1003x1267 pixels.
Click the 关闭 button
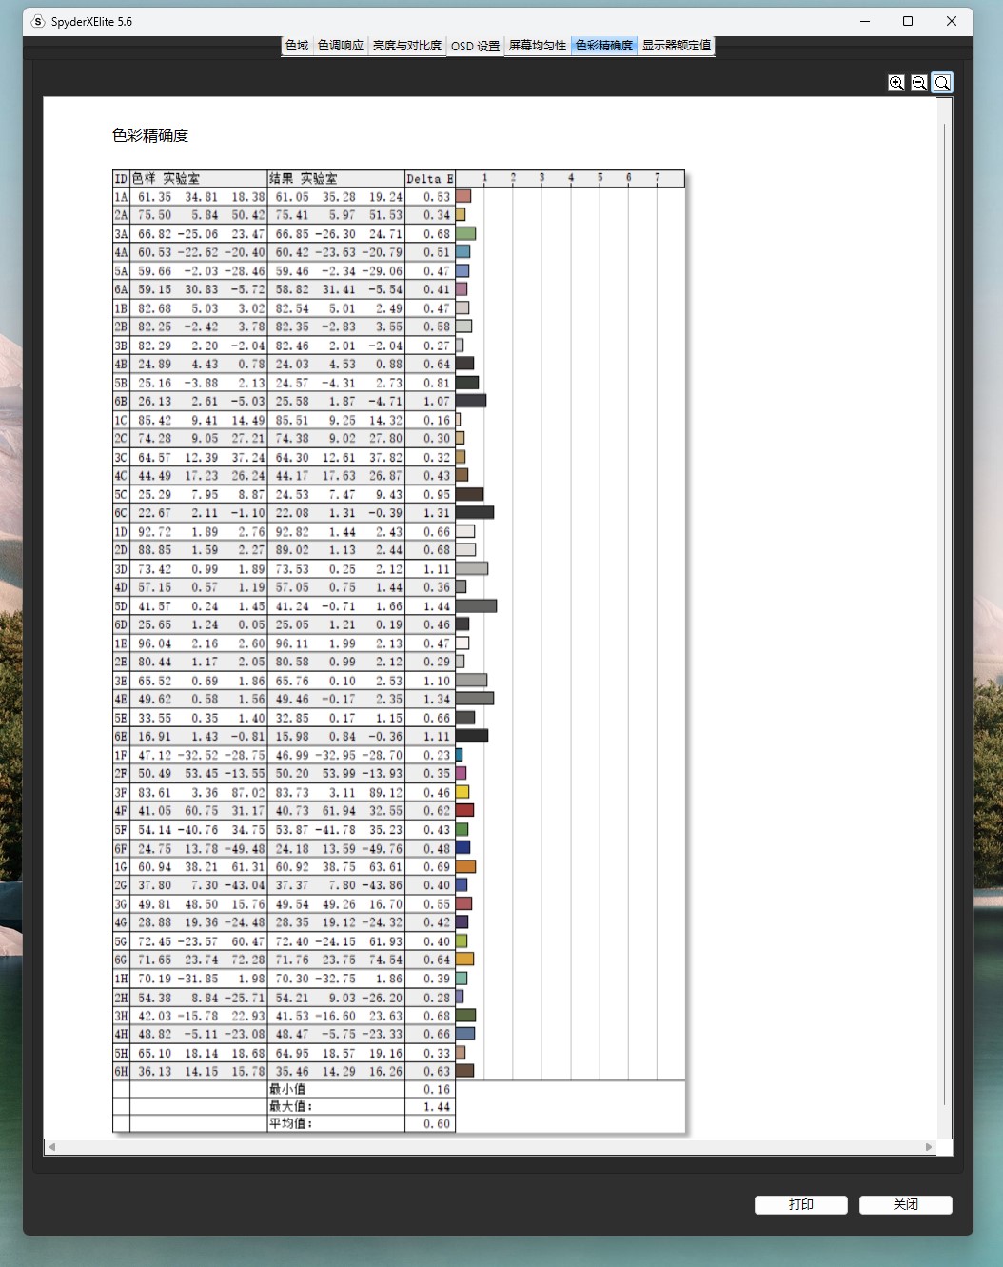pos(906,1205)
